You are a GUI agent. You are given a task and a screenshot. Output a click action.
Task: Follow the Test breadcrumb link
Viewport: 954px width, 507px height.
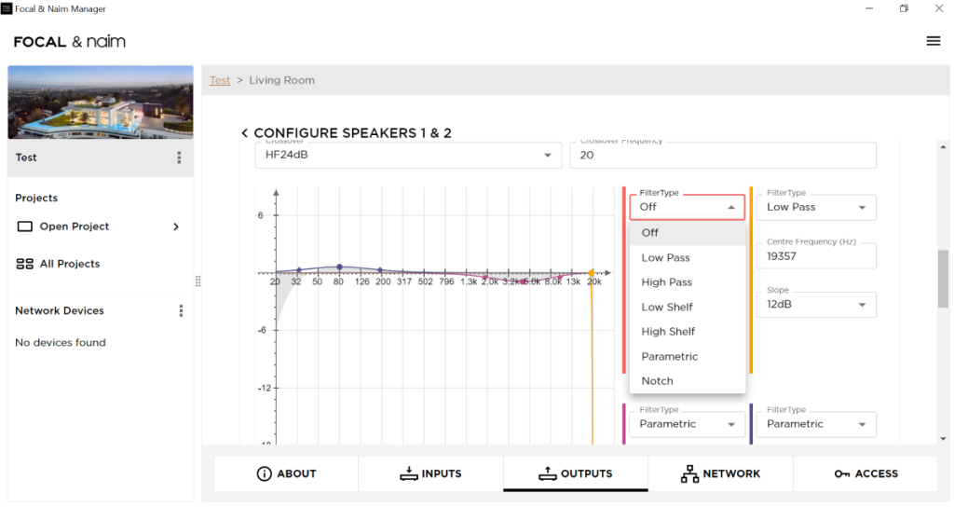(220, 80)
